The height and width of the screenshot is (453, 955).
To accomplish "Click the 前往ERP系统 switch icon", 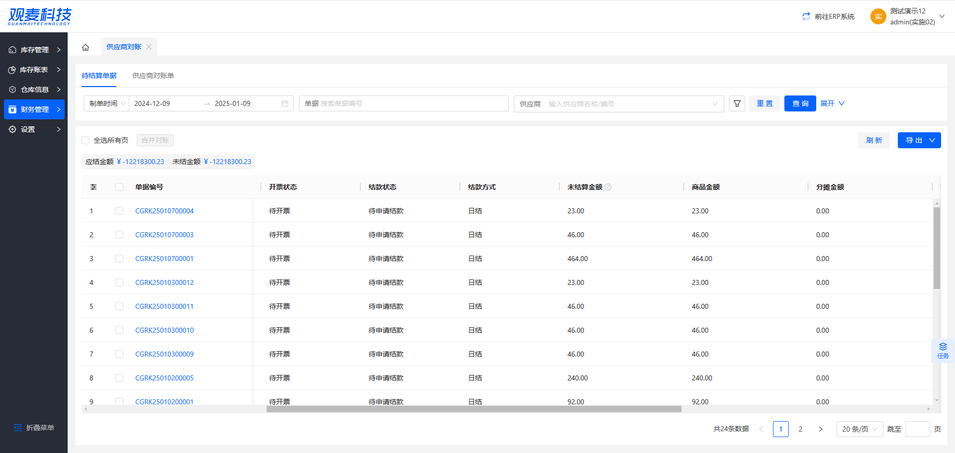I will 806,16.
